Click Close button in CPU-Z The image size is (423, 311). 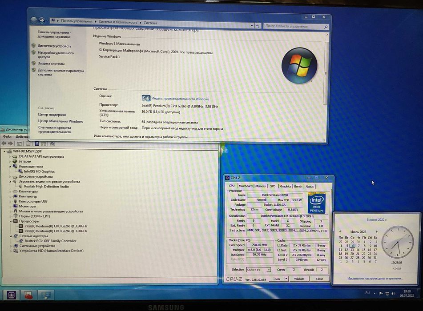(x=320, y=279)
